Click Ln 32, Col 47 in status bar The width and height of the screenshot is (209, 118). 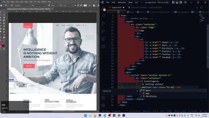click(135, 111)
